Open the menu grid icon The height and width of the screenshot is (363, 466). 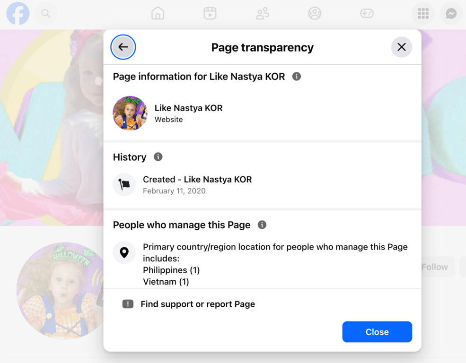(x=423, y=13)
